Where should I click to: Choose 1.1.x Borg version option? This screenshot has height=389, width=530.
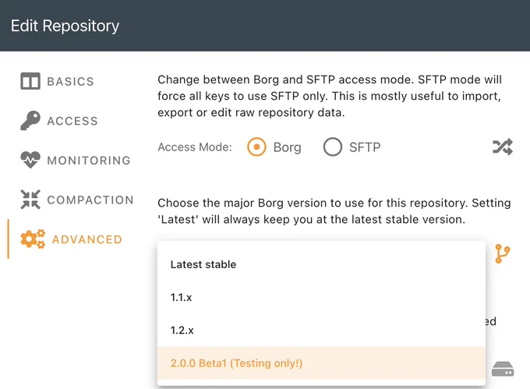click(321, 298)
